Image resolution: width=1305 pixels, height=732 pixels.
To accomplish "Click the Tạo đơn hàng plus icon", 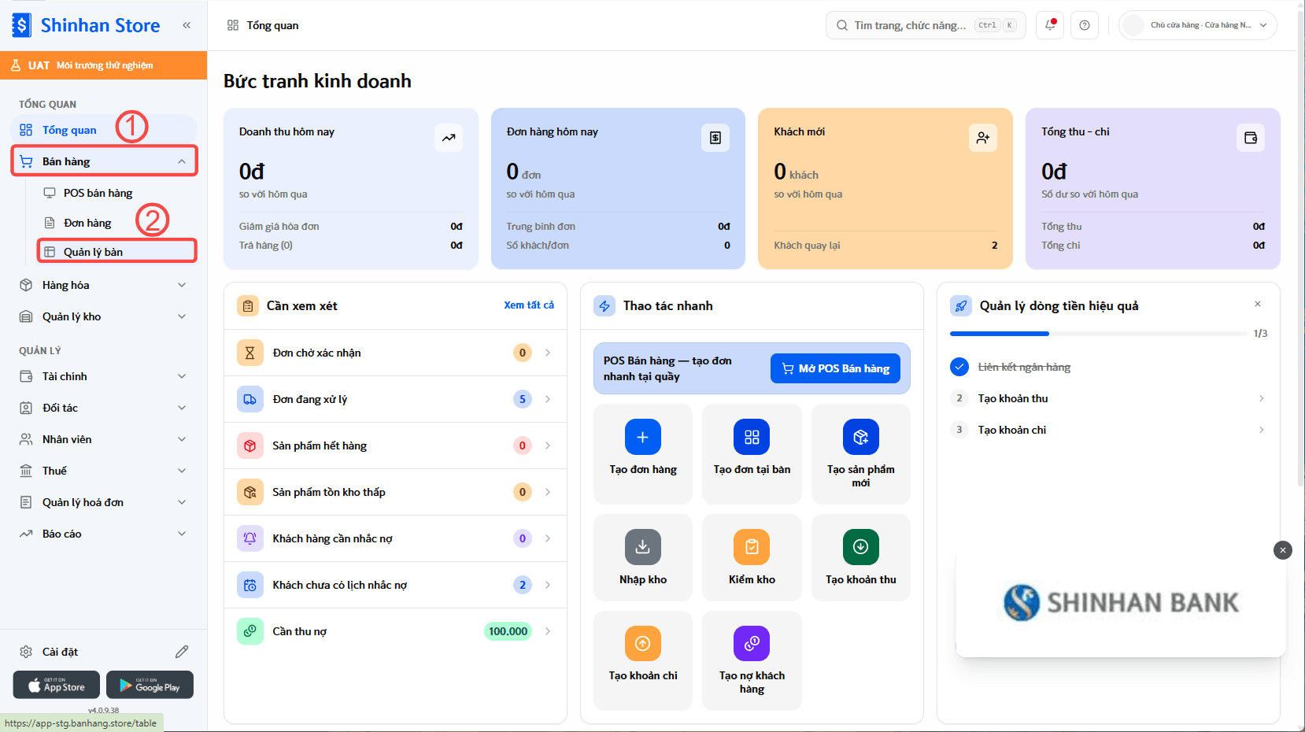I will click(x=643, y=437).
